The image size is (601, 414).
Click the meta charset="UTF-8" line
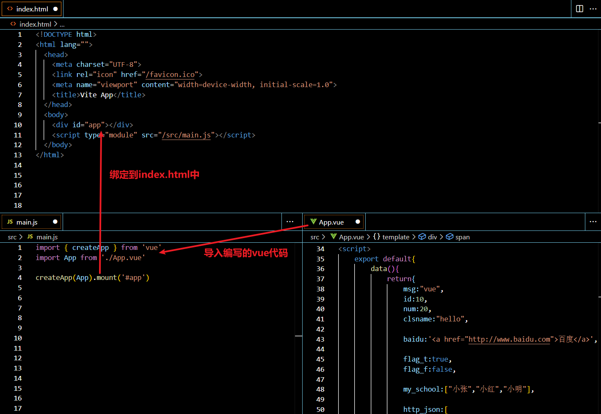[x=96, y=64]
